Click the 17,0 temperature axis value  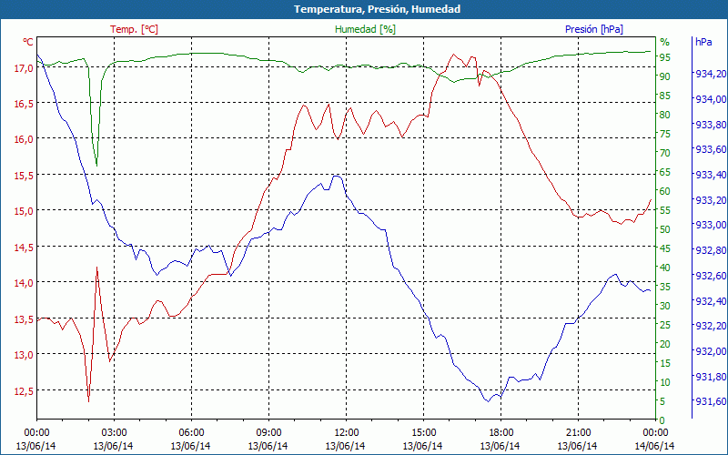23,67
